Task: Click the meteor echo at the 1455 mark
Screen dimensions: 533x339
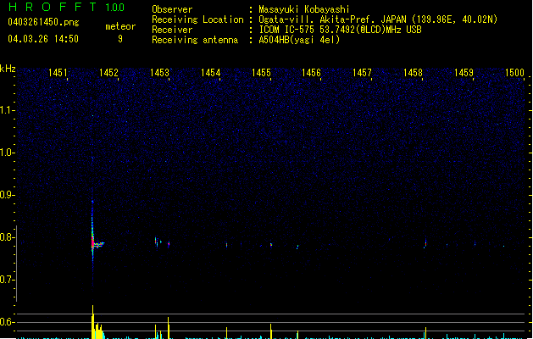Action: pos(271,244)
